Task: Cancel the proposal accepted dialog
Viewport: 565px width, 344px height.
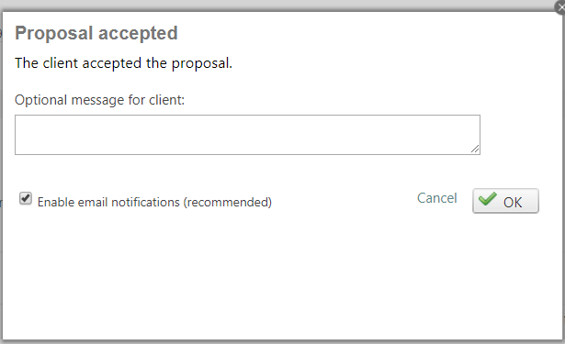Action: (436, 198)
